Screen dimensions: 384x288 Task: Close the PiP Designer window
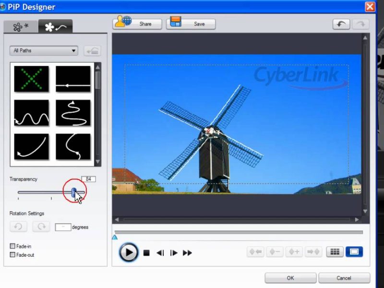click(x=370, y=7)
